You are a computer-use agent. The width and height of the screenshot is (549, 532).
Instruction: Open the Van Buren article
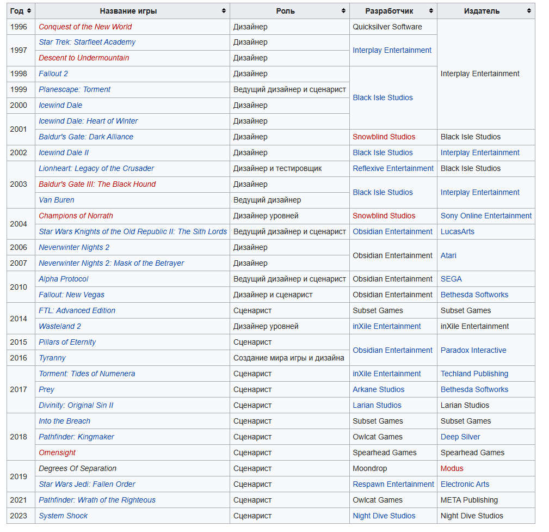[x=57, y=200]
